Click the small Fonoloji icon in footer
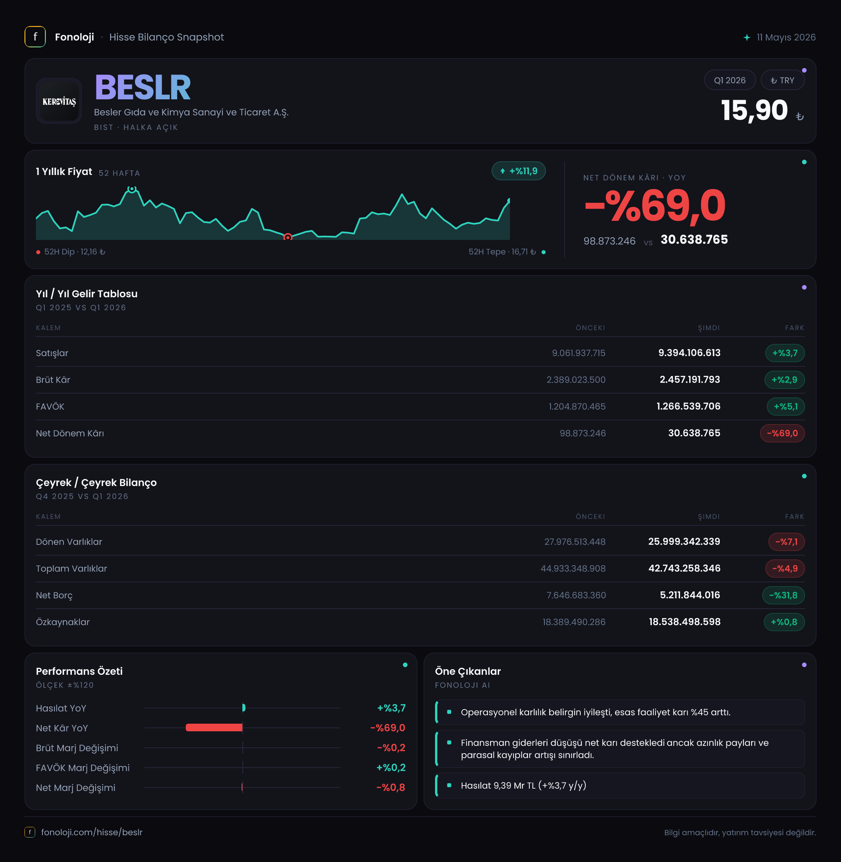The width and height of the screenshot is (841, 862). [x=29, y=832]
